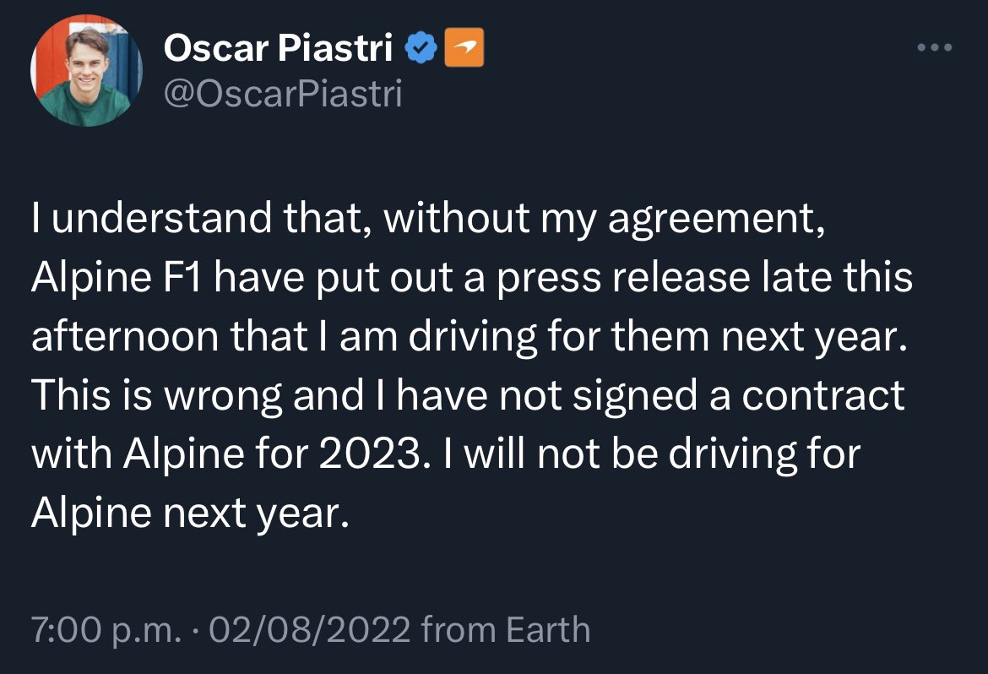Click the last line "Alpine next year."
Screen dimensions: 988x674
190,514
